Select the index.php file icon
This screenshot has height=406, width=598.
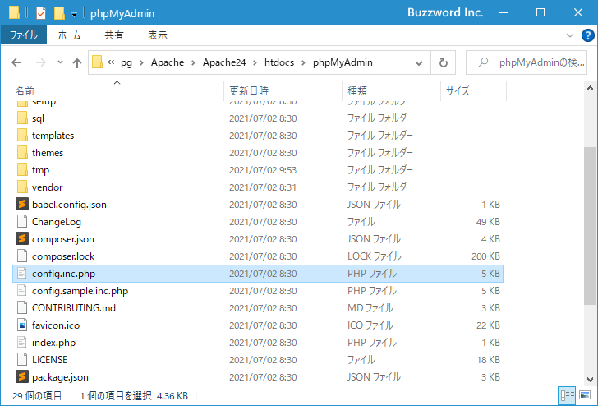[22, 342]
